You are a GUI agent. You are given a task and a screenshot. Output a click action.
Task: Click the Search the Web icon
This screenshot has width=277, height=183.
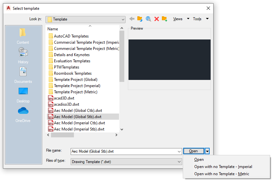coord(148,19)
